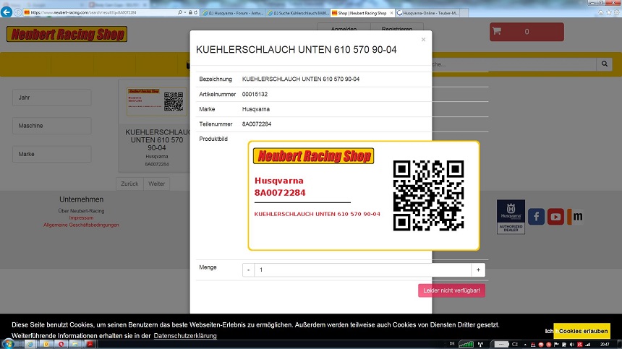The width and height of the screenshot is (622, 349).
Task: Click the Leider nicht verfügbar button
Action: (x=451, y=290)
